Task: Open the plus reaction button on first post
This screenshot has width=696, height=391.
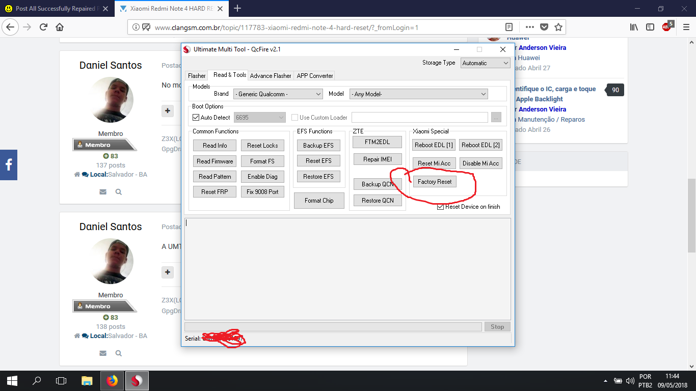Action: coord(168,110)
